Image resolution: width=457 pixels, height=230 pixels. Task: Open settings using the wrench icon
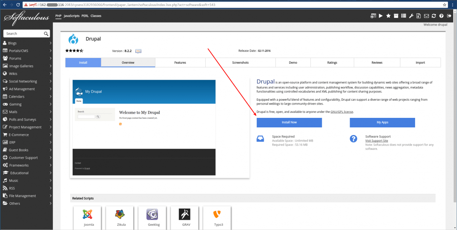411,16
